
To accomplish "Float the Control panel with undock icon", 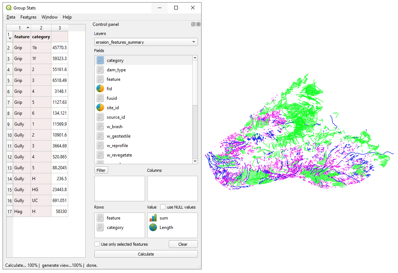I will pos(193,24).
